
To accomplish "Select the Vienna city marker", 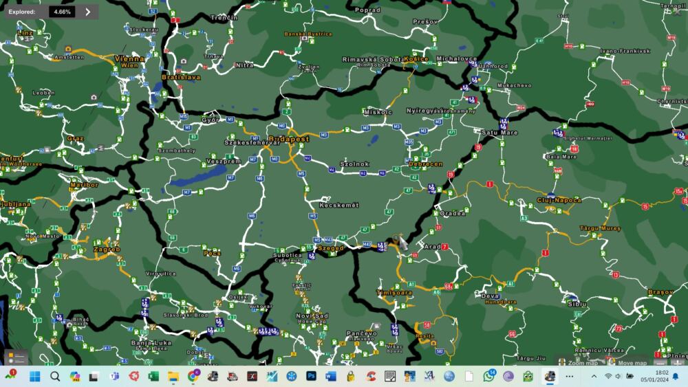I will [x=129, y=59].
